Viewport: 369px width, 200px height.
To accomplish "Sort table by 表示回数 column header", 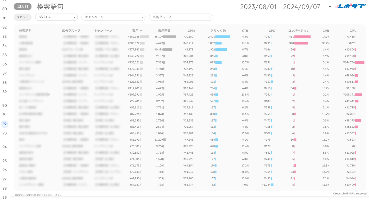I will click(x=164, y=31).
